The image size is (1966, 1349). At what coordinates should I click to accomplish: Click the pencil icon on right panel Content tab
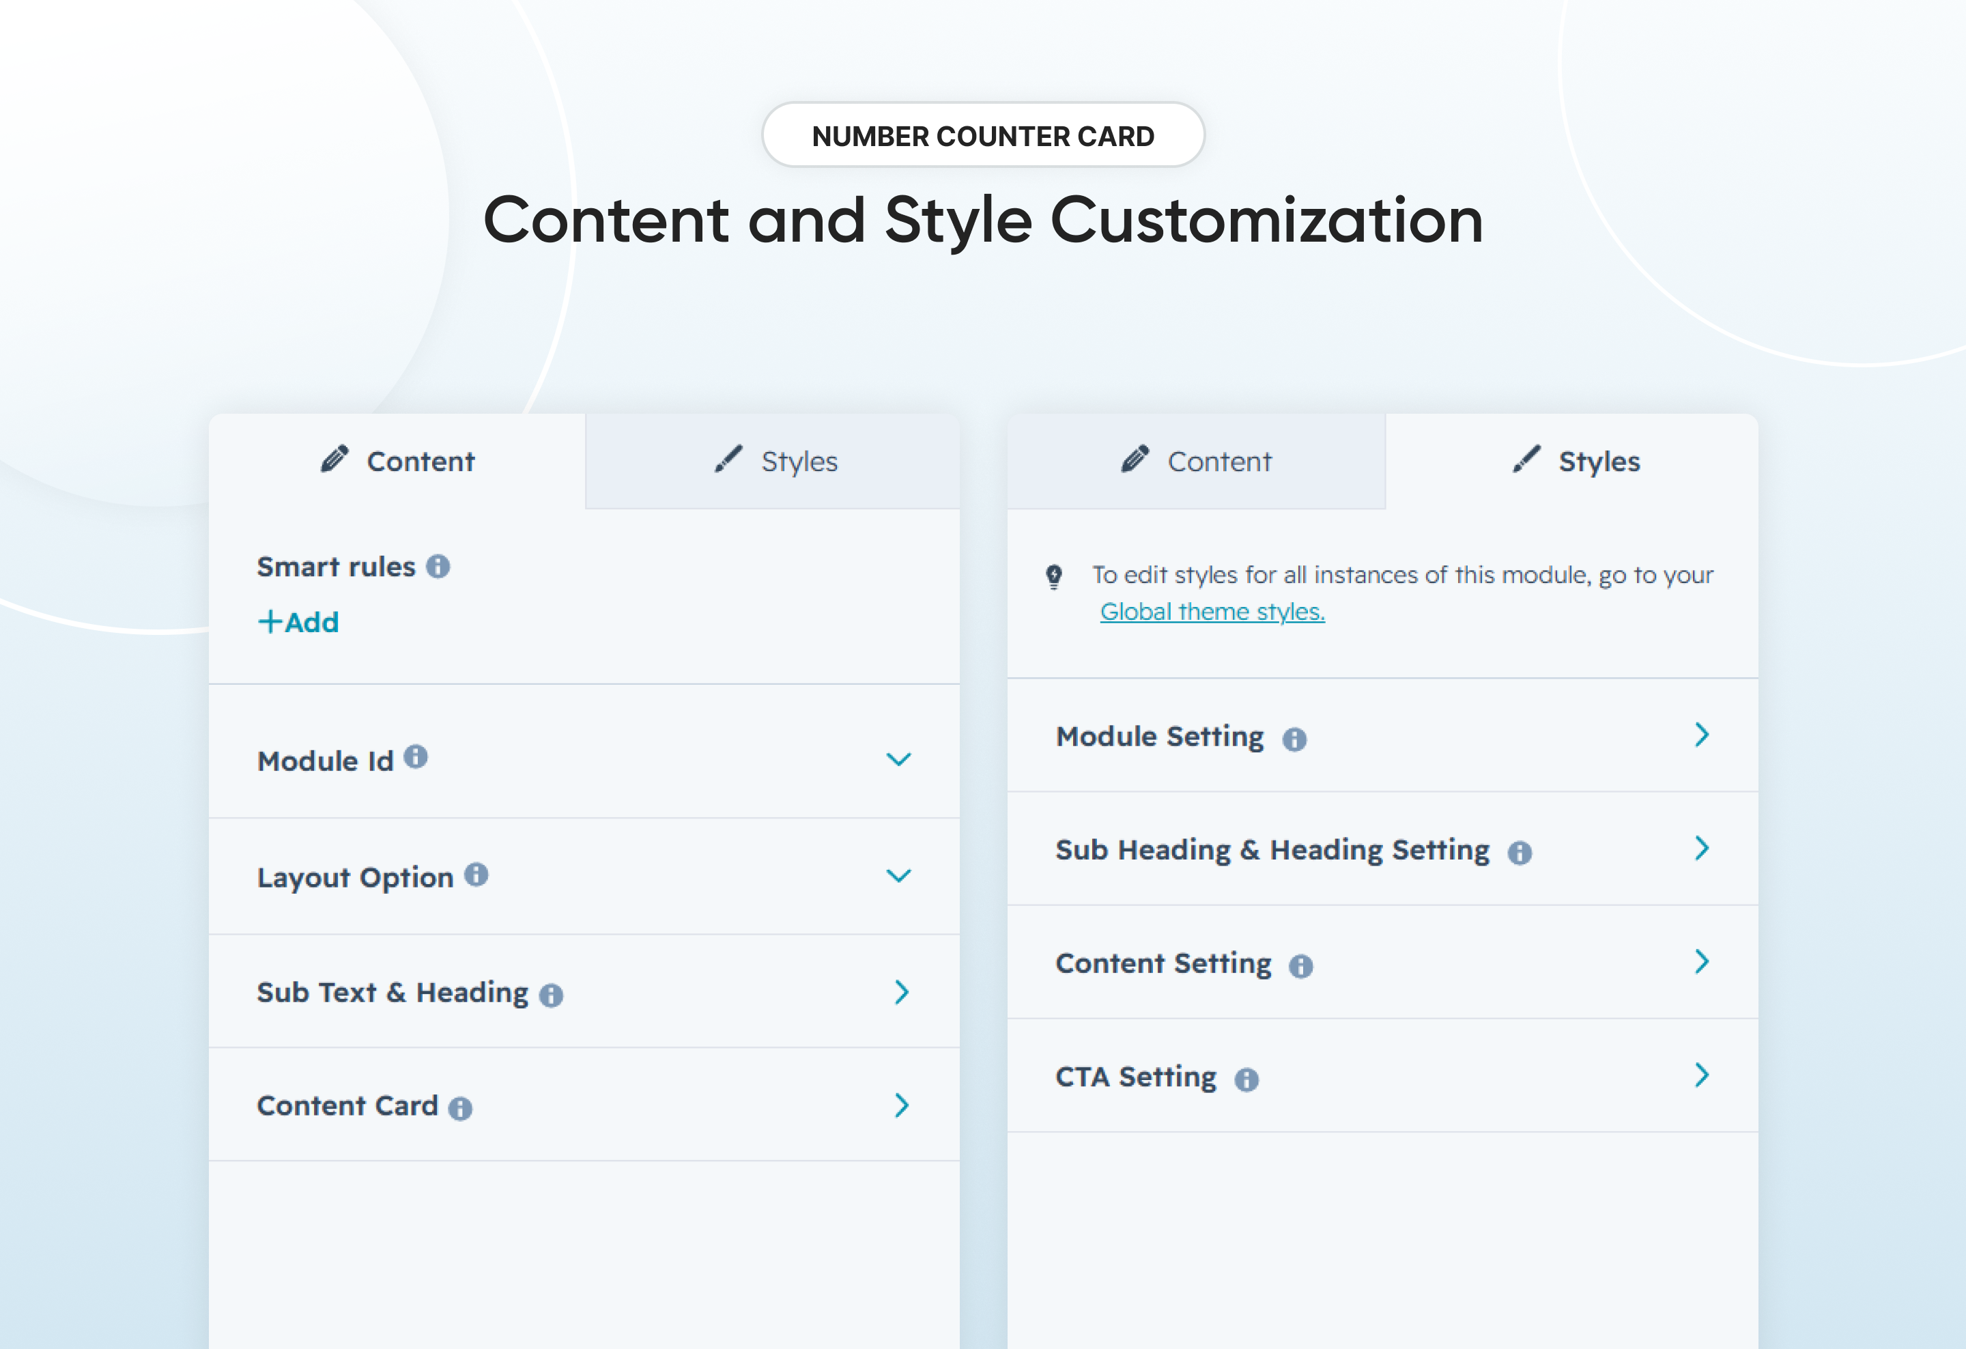click(1135, 458)
